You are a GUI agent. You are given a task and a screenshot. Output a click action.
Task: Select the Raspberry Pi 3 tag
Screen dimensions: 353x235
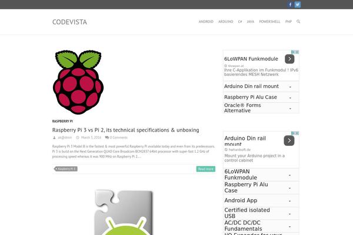click(66, 169)
